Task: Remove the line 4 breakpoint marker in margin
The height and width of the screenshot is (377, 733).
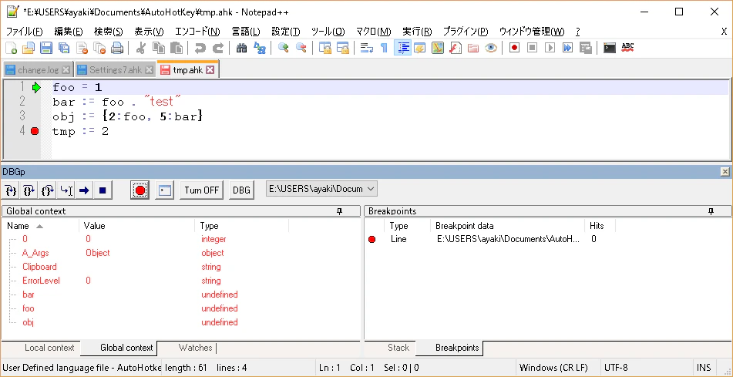Action: [35, 131]
